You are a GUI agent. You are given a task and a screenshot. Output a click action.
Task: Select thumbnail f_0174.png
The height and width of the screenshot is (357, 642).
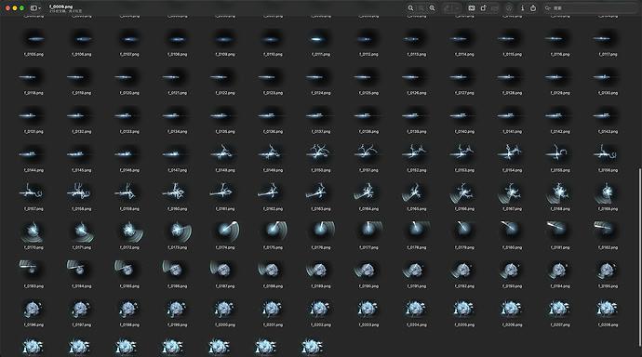225,232
